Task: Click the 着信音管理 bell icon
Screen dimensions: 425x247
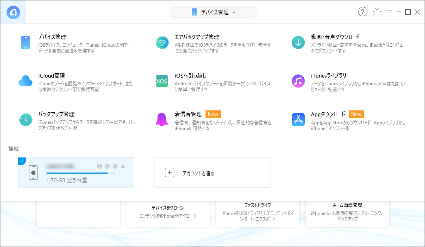Action: click(162, 120)
